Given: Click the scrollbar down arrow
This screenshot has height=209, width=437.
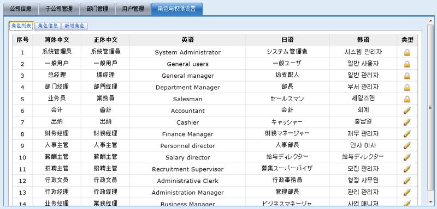Looking at the screenshot, I should point(430,202).
